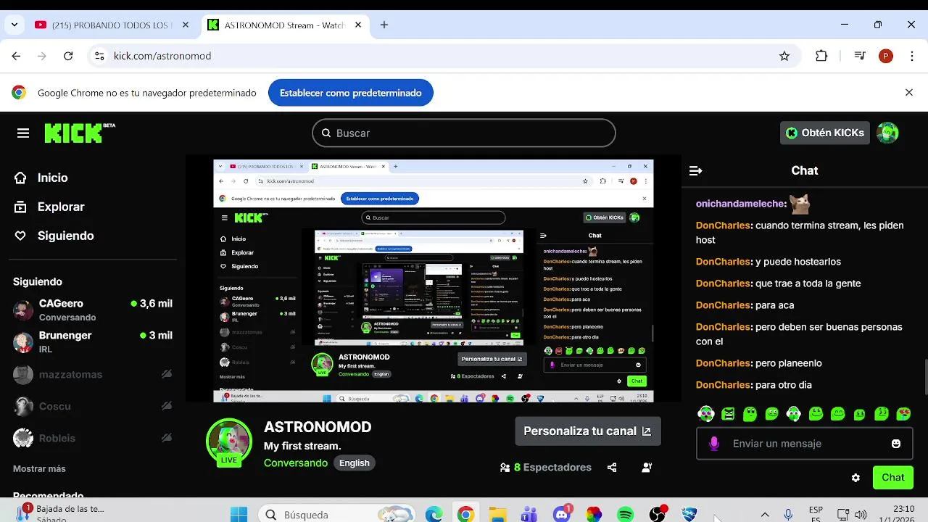Switch to the YouTube PROBANDO TODOS LOS tab
This screenshot has width=928, height=522.
coord(112,25)
